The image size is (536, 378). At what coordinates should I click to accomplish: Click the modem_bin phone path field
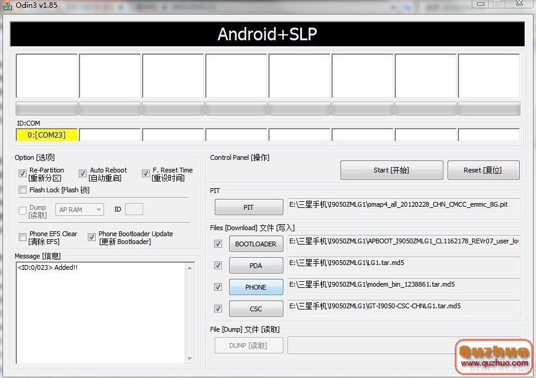pyautogui.click(x=404, y=286)
